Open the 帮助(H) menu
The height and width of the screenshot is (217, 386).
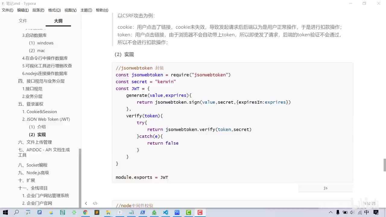click(102, 10)
